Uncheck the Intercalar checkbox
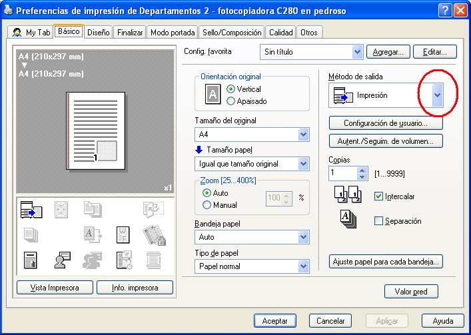 [x=378, y=196]
